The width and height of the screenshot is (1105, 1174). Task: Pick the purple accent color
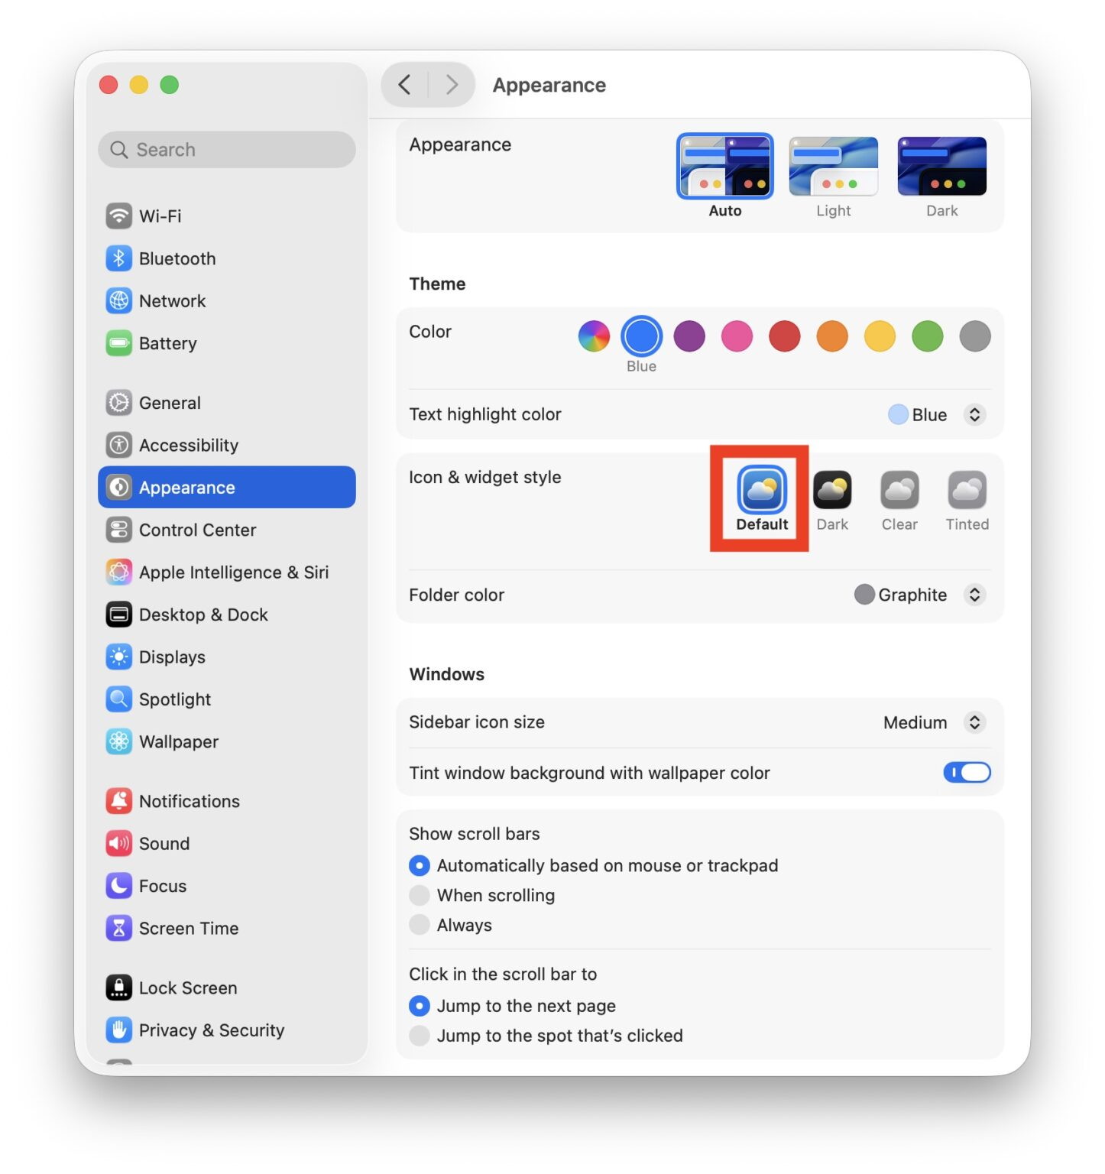tap(689, 337)
